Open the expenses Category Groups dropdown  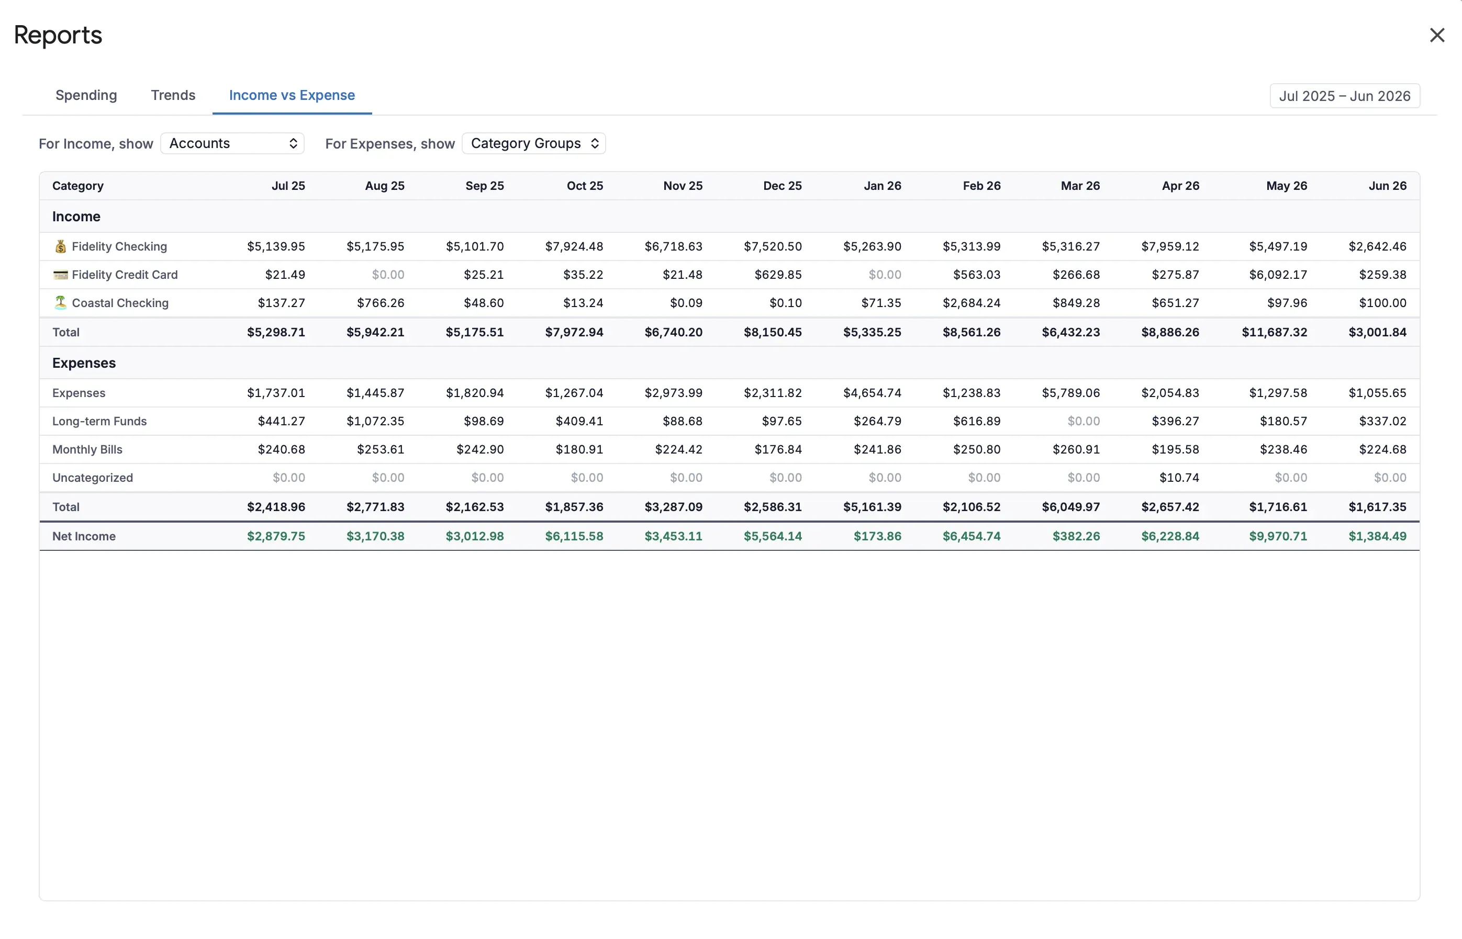coord(534,143)
